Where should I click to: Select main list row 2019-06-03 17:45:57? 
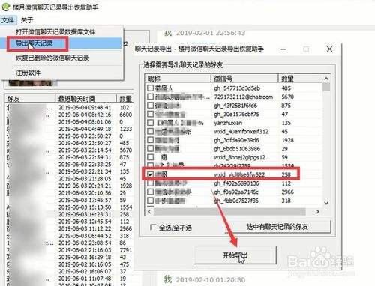pos(70,200)
